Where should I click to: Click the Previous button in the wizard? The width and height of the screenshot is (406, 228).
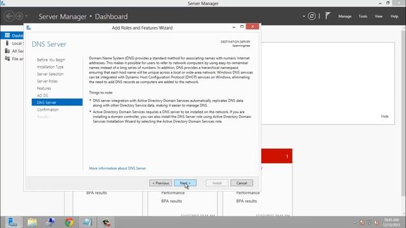tap(160, 183)
